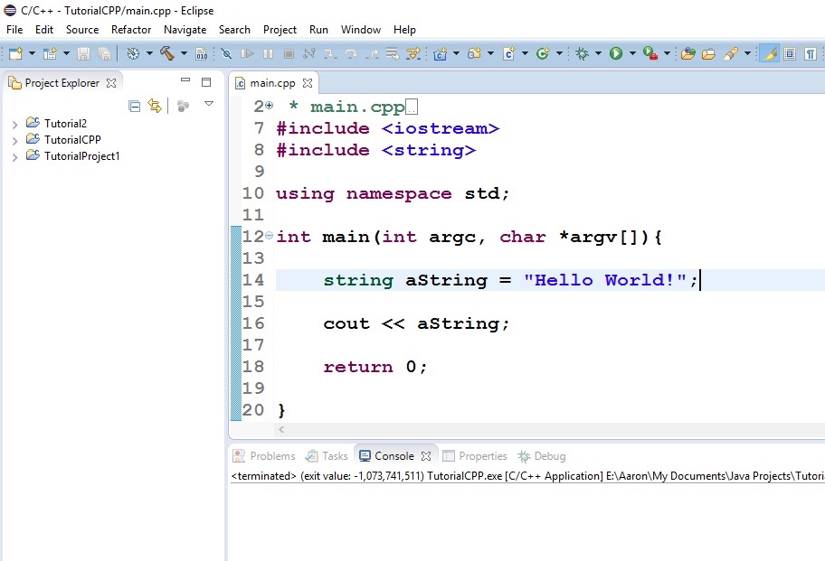The image size is (825, 561).
Task: Open the Project Explorer View Menu arrow
Action: tap(209, 105)
